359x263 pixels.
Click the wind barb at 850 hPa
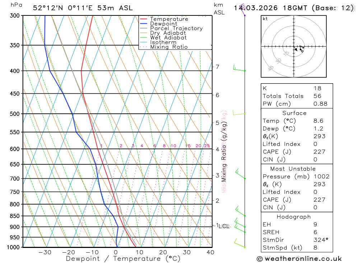pos(241,211)
